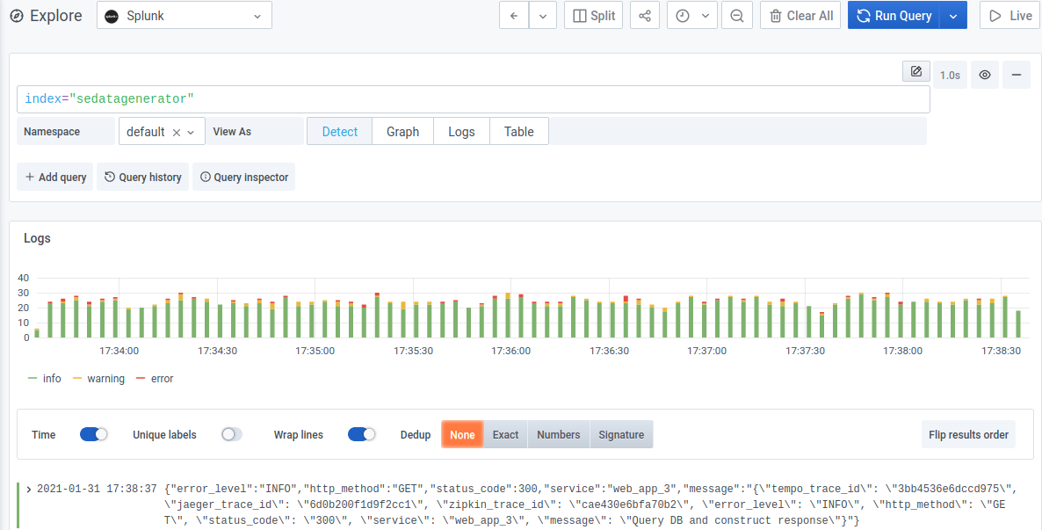
Task: Click the Clear All button
Action: [800, 15]
